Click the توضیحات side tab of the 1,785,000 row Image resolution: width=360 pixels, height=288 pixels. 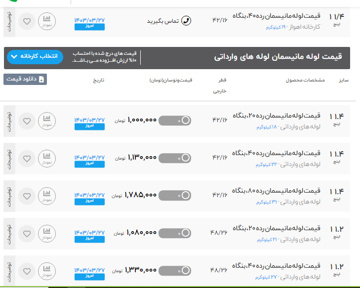[x=9, y=196]
